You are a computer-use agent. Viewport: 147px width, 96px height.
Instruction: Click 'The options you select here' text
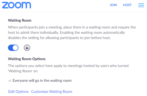tap(68, 66)
